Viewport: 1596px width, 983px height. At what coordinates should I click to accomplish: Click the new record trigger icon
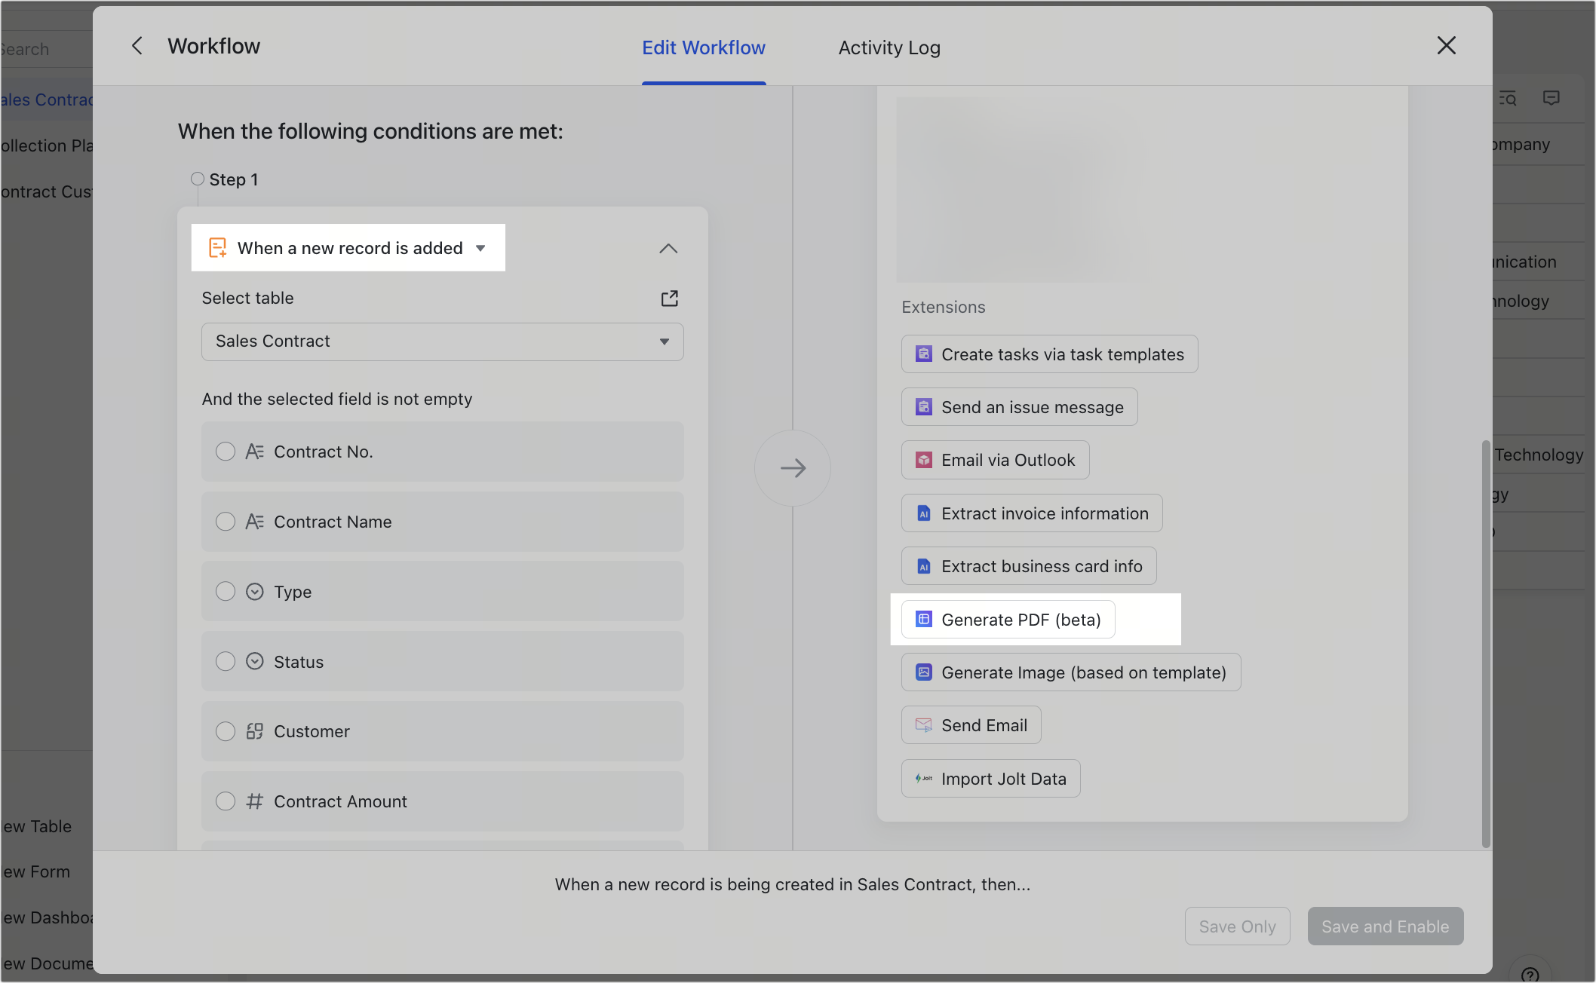pyautogui.click(x=217, y=247)
